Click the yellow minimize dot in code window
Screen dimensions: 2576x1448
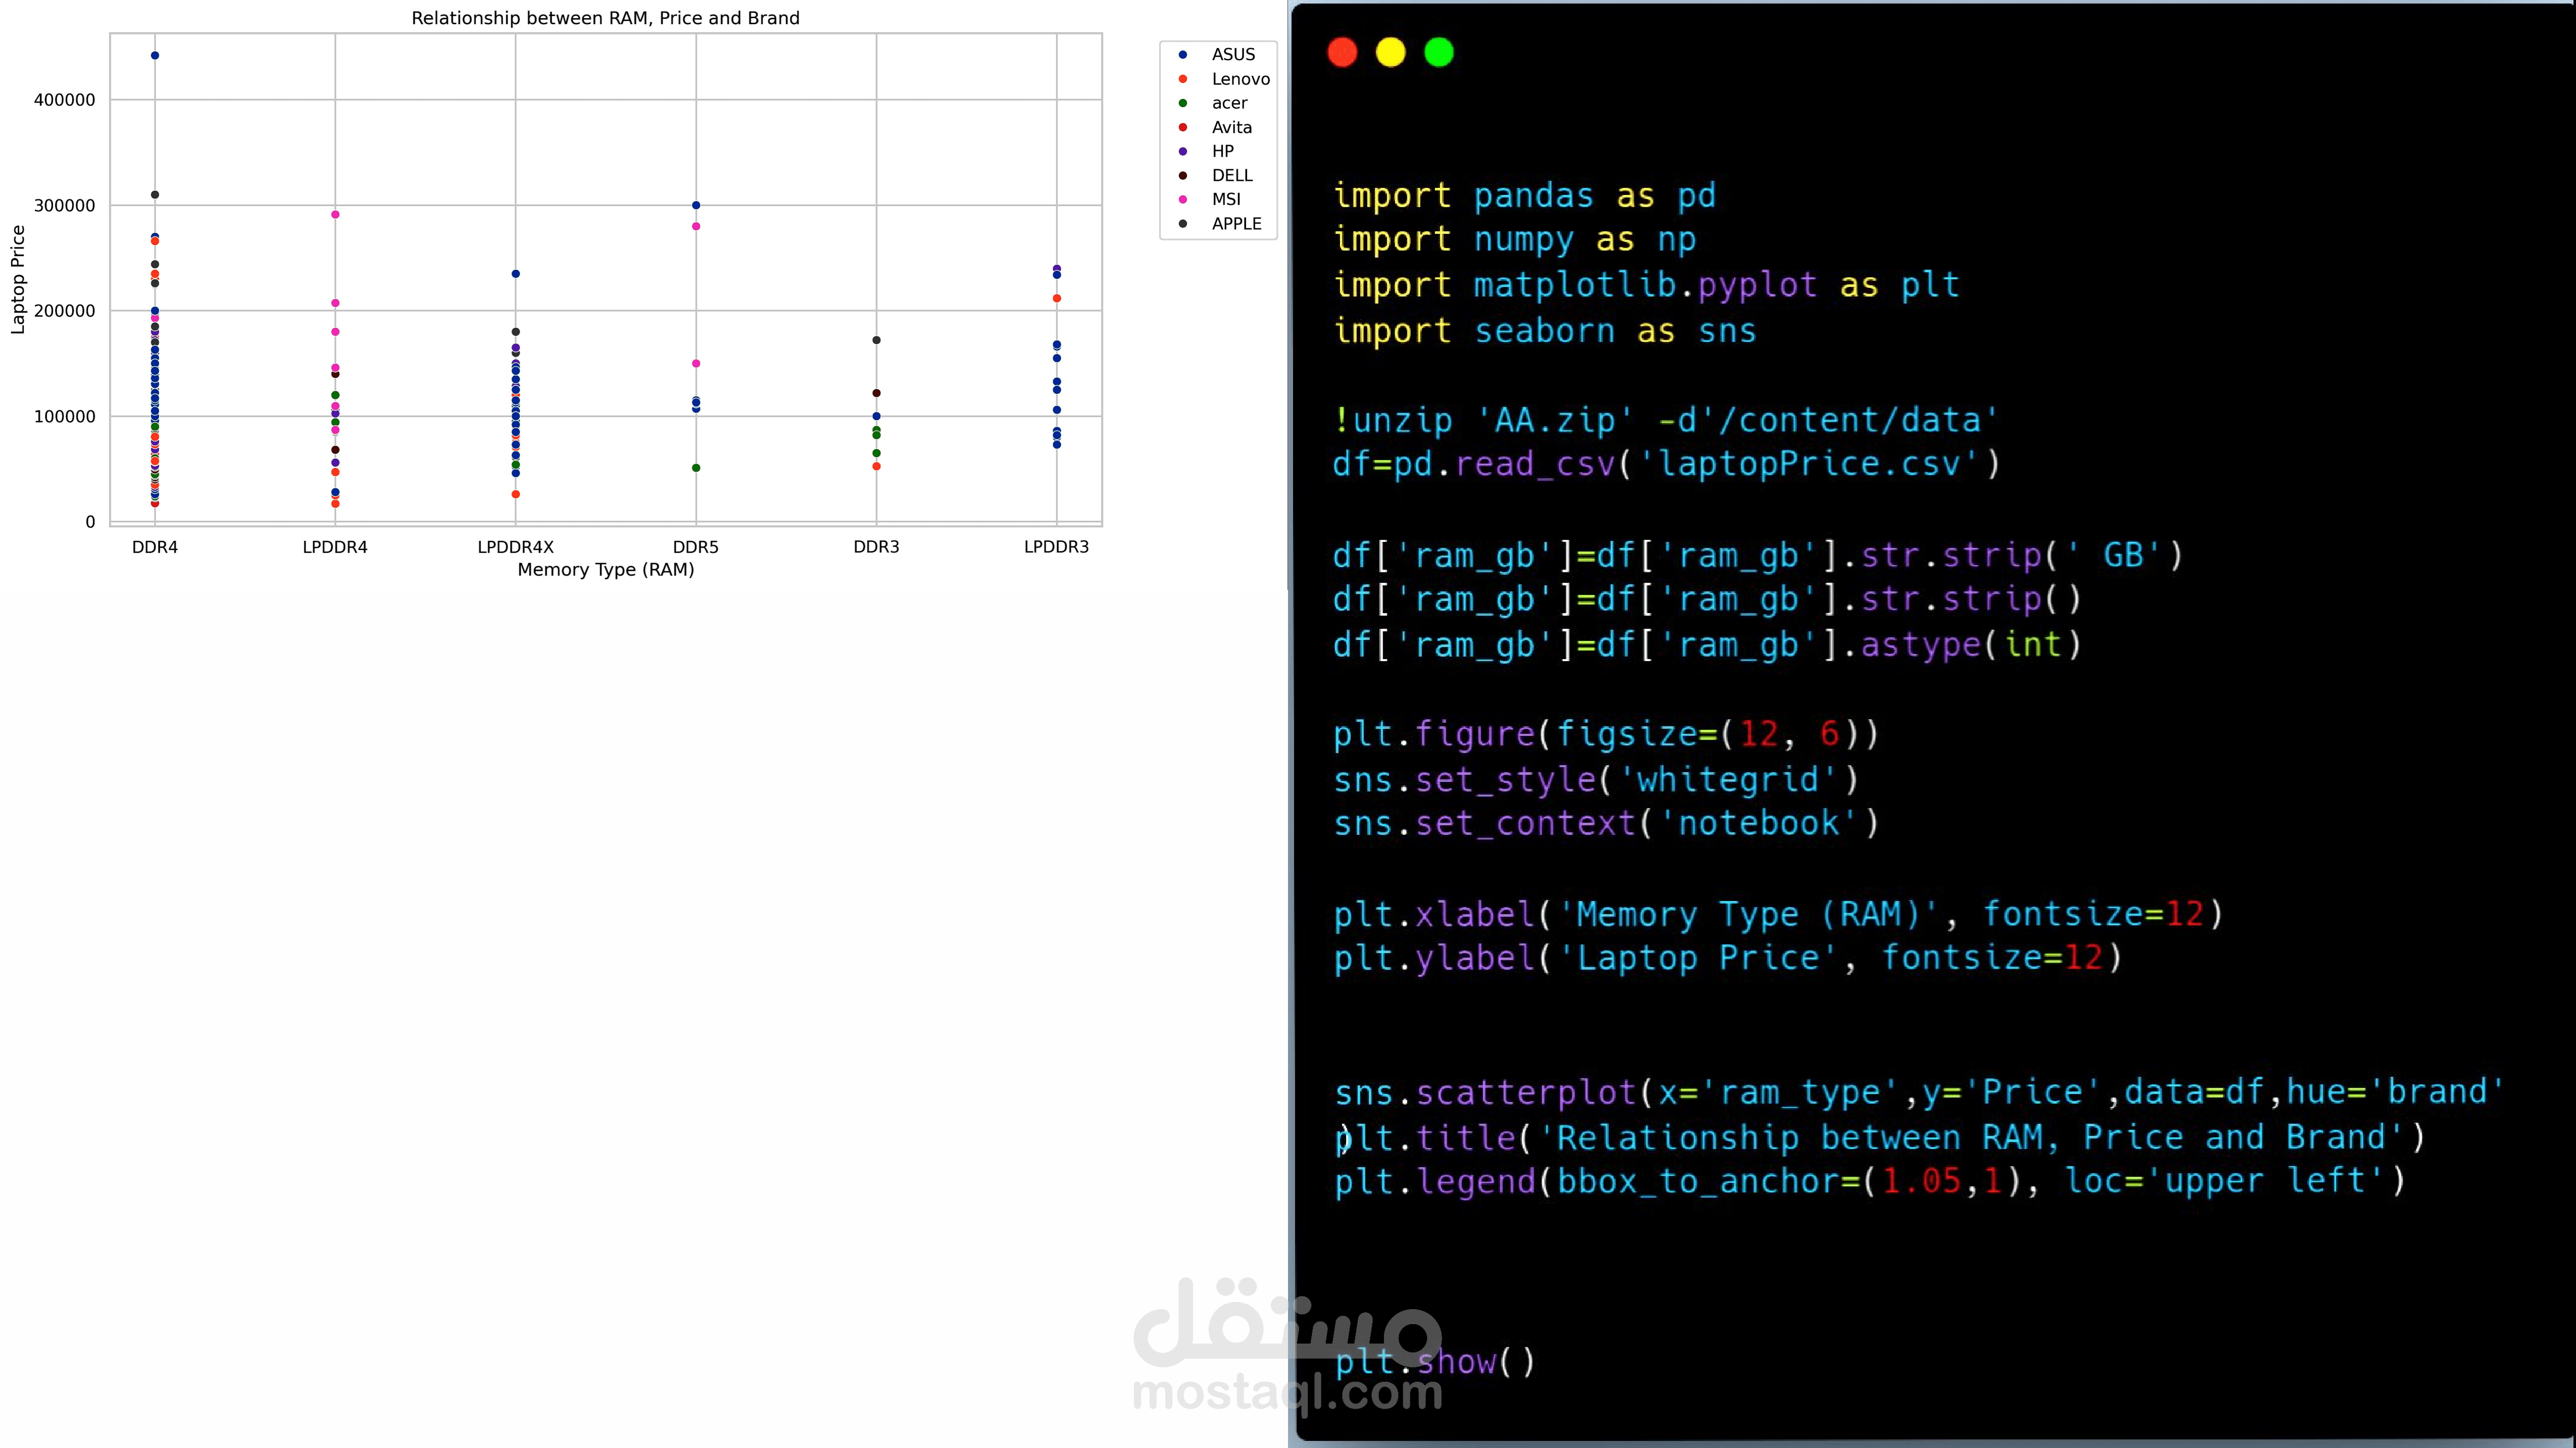click(x=1390, y=52)
